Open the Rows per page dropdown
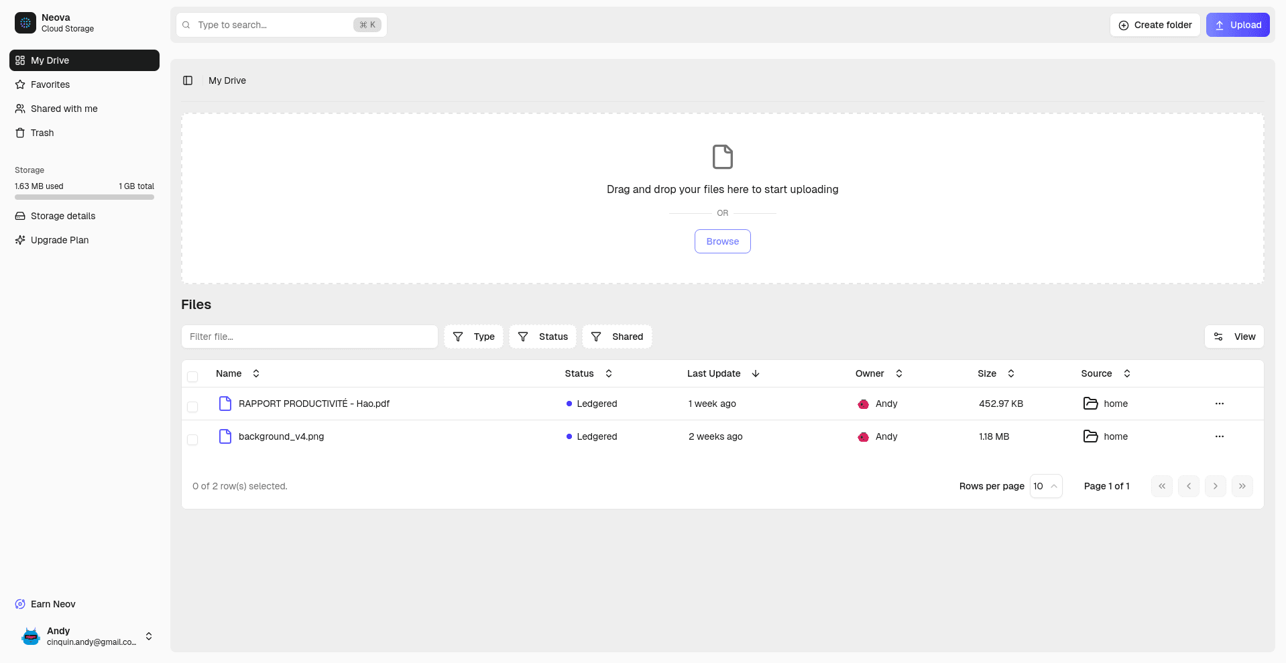Image resolution: width=1286 pixels, height=663 pixels. click(1045, 486)
